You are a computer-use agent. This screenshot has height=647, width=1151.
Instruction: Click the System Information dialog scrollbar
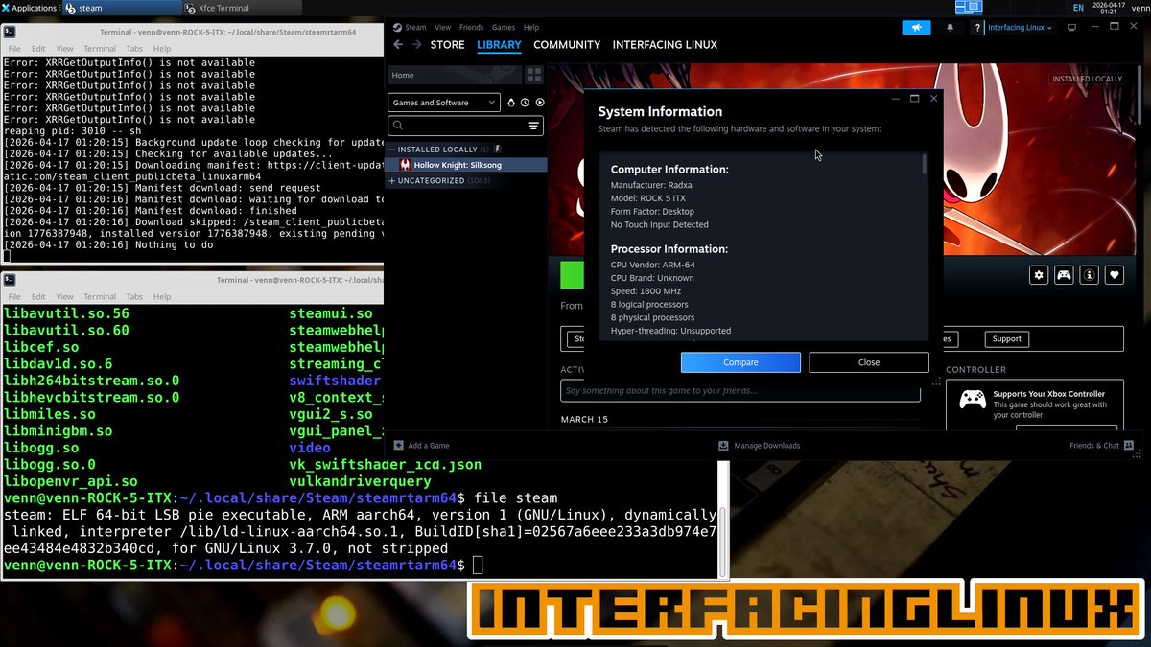click(925, 164)
